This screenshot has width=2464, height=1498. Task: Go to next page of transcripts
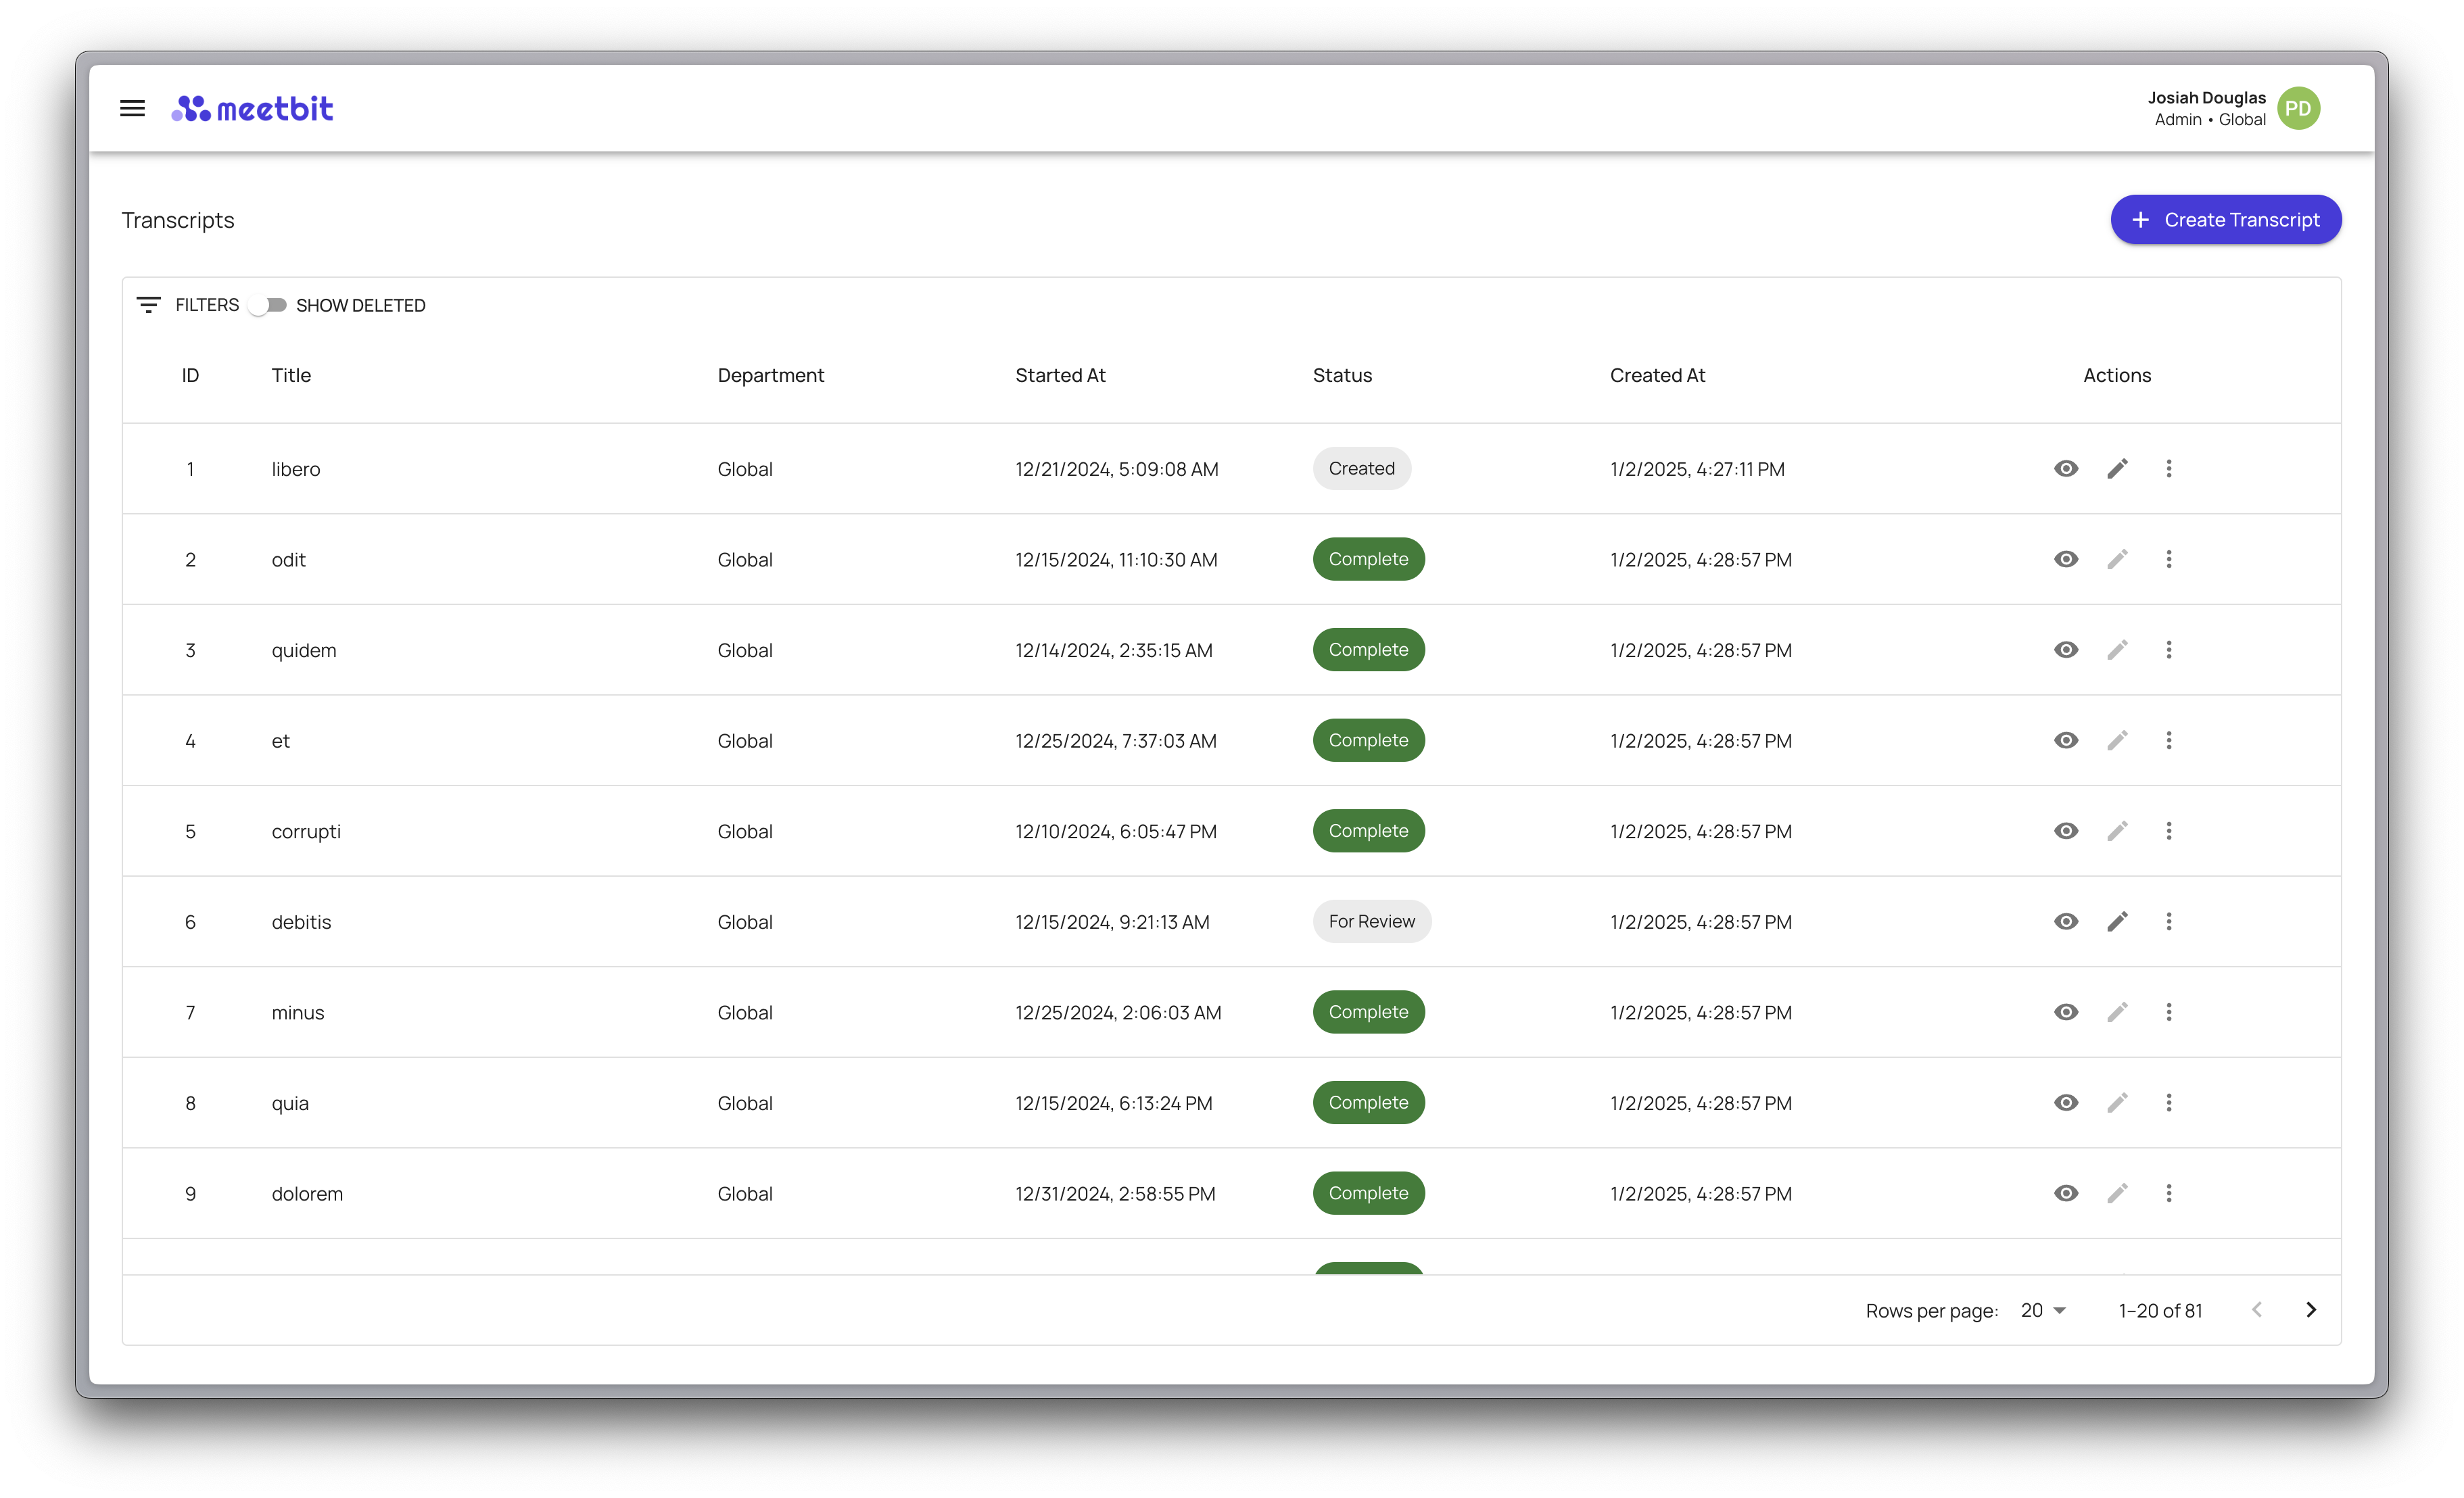click(x=2310, y=1310)
